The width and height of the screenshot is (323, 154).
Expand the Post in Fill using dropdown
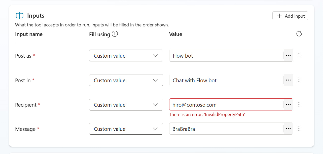pos(126,80)
